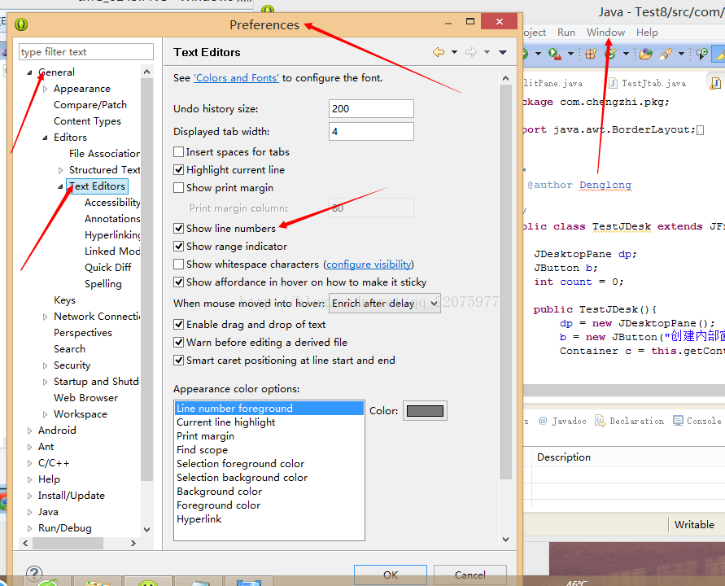
Task: Collapse the Editors tree node
Action: click(45, 138)
